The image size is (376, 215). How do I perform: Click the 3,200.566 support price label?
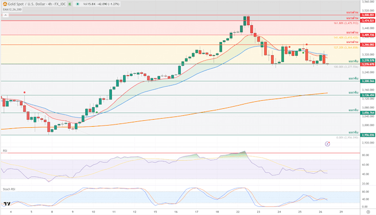coord(368,81)
